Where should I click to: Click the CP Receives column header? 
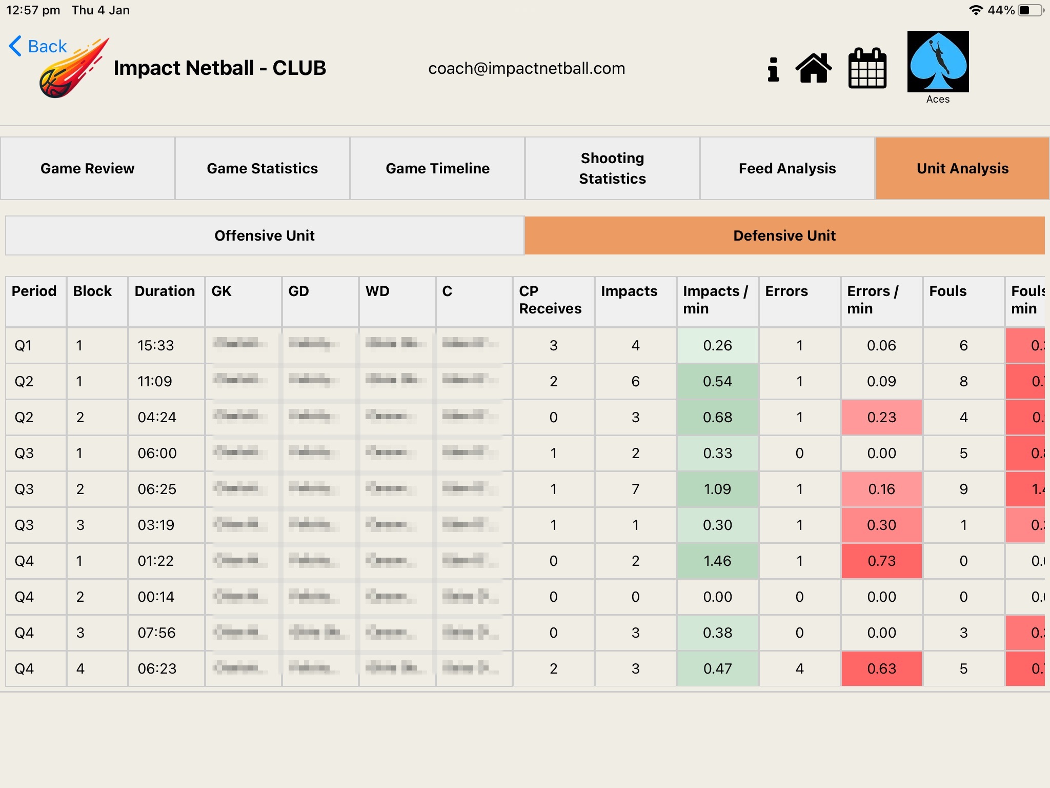point(553,300)
